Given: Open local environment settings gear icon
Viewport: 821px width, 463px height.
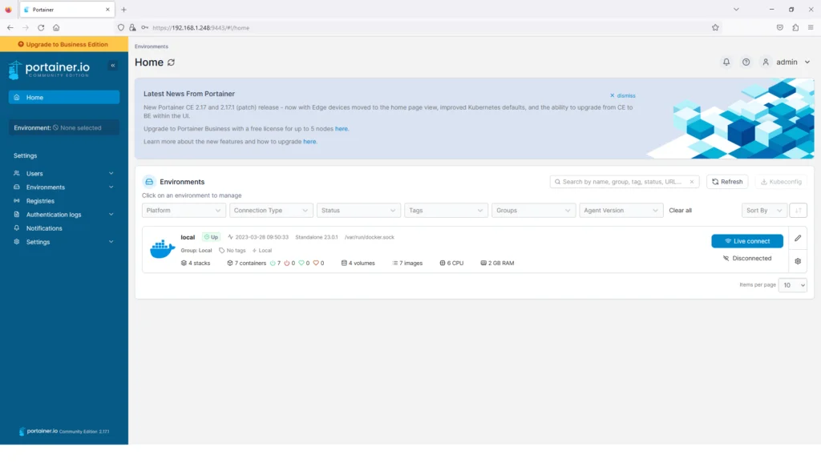Looking at the screenshot, I should point(798,261).
